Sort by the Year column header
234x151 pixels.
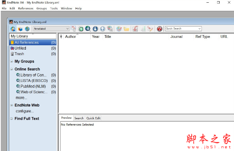[x=96, y=37]
